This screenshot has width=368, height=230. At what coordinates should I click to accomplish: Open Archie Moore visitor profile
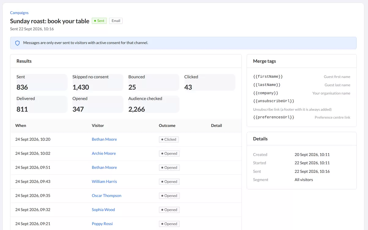(x=104, y=153)
